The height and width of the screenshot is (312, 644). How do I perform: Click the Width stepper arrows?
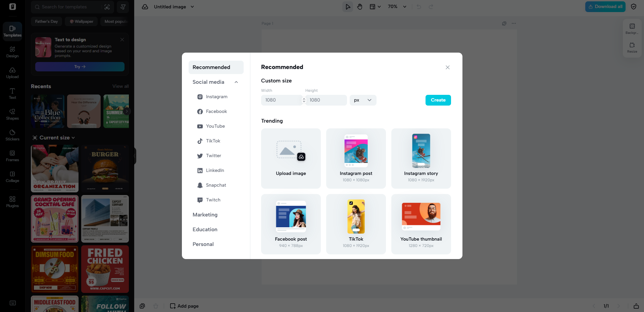[304, 100]
